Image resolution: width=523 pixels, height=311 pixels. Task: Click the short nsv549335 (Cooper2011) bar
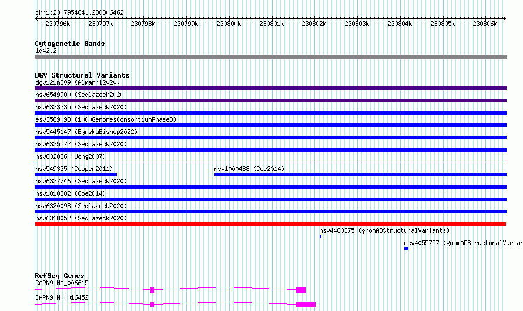76,175
